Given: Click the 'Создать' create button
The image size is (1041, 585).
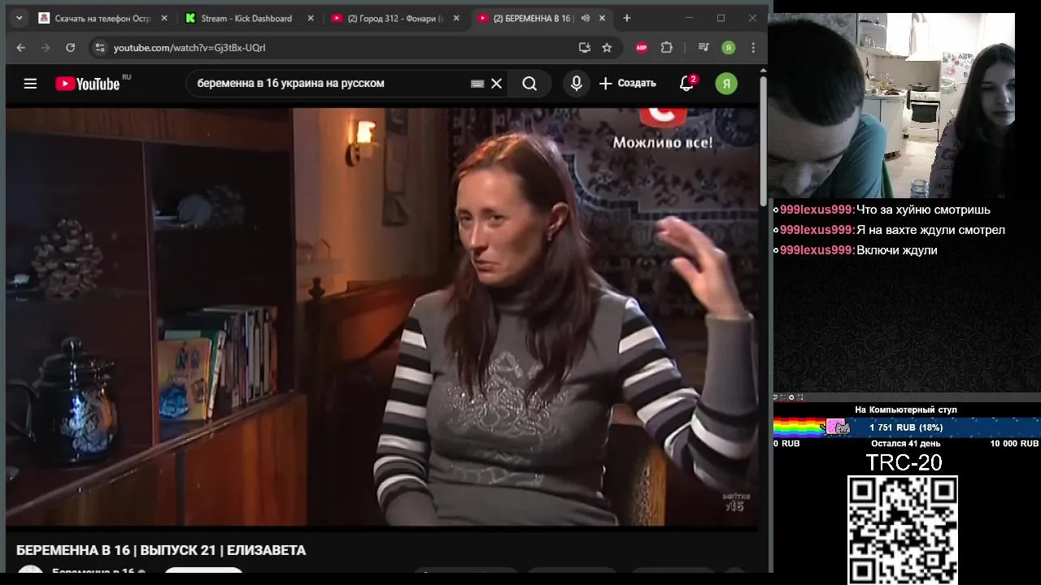Looking at the screenshot, I should [x=627, y=83].
